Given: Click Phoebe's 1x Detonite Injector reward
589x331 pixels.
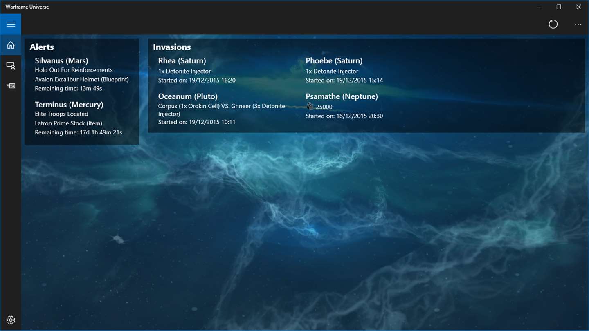Looking at the screenshot, I should click(332, 71).
